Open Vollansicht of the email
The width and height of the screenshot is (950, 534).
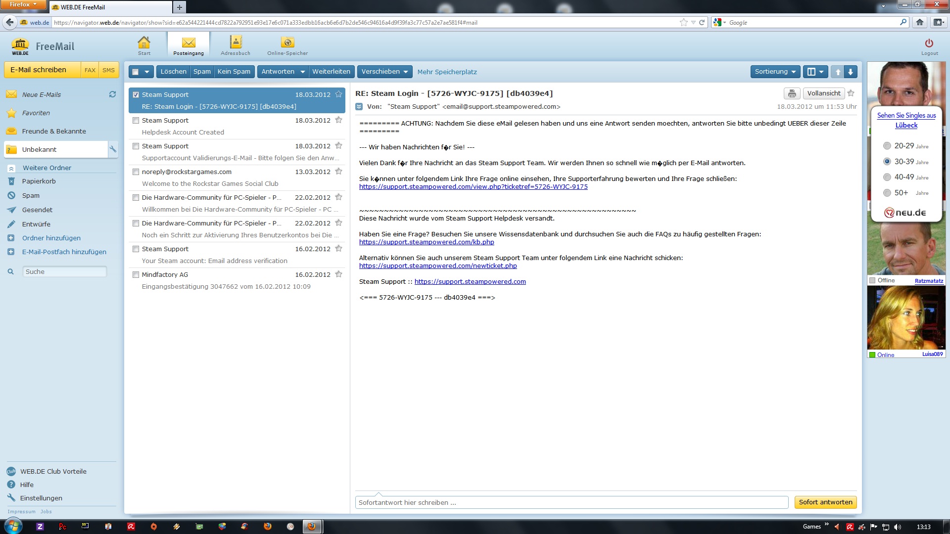point(824,93)
